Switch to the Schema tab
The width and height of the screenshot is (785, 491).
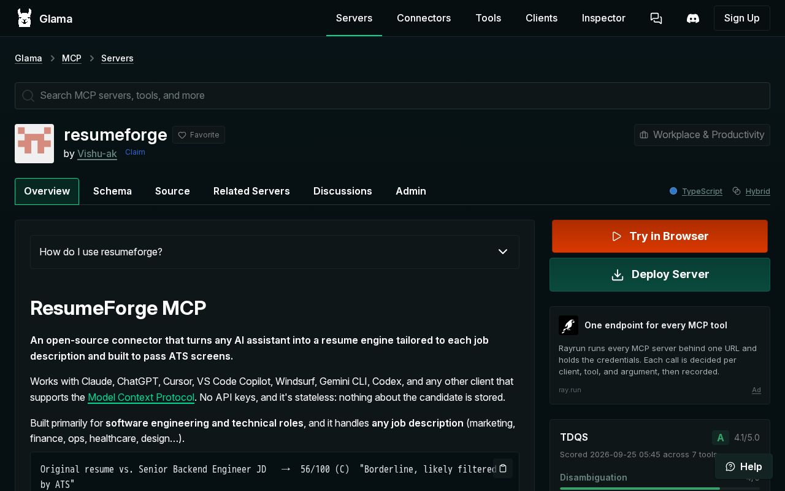(x=112, y=191)
